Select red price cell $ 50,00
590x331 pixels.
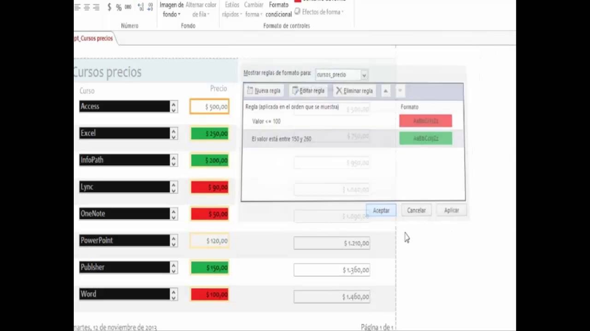209,214
